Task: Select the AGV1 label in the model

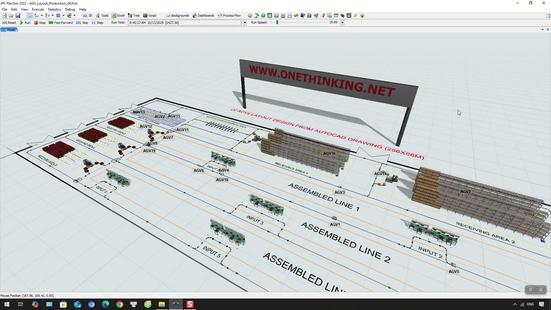Action: coord(335,224)
